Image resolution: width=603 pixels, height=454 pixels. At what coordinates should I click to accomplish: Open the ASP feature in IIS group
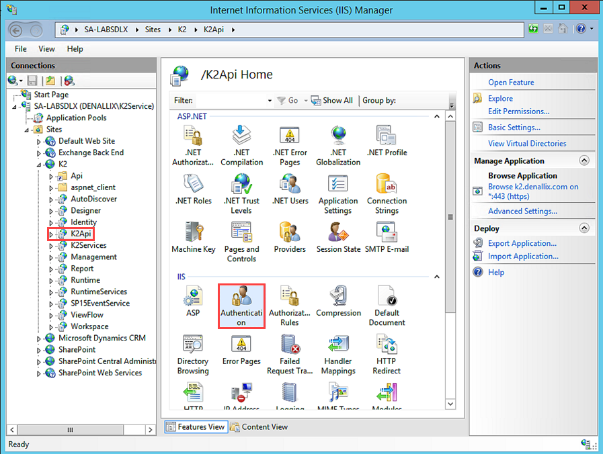coord(193,301)
